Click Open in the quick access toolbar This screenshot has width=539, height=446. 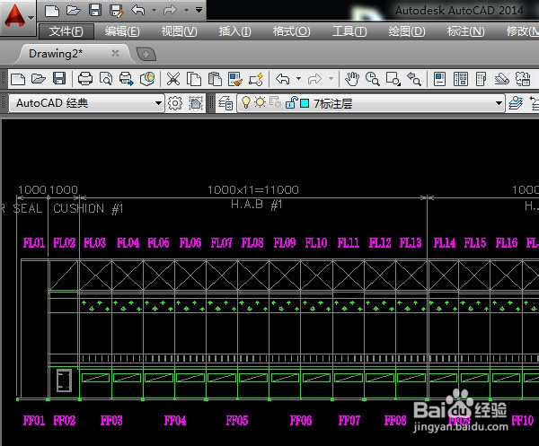74,10
